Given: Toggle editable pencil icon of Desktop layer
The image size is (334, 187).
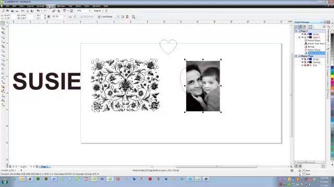Looking at the screenshot, I should click(308, 62).
